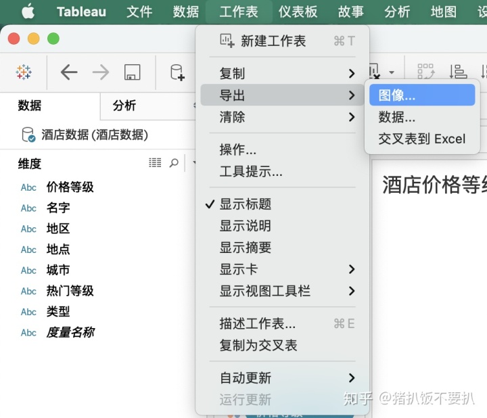487x418 pixels.
Task: Select 描述工作表... menu entry
Action: pyautogui.click(x=282, y=323)
